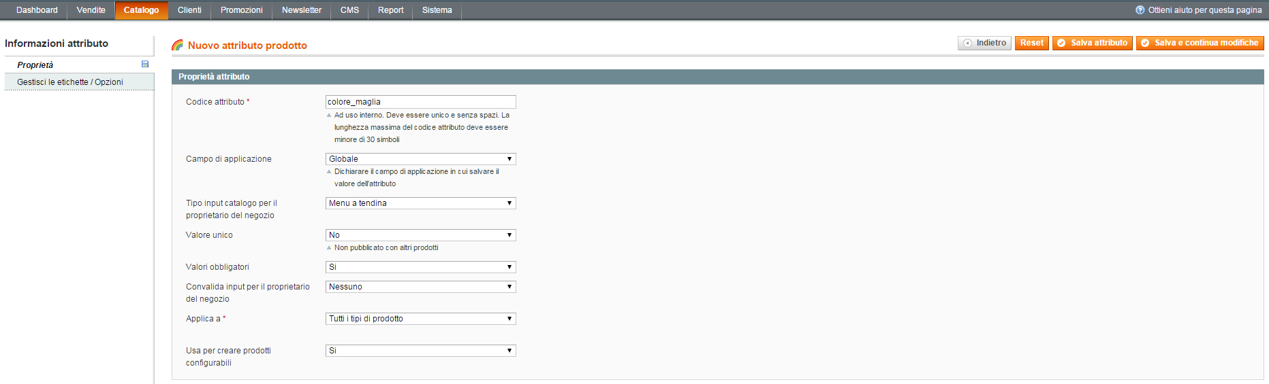Click the Valori obbligatori label

[x=217, y=267]
